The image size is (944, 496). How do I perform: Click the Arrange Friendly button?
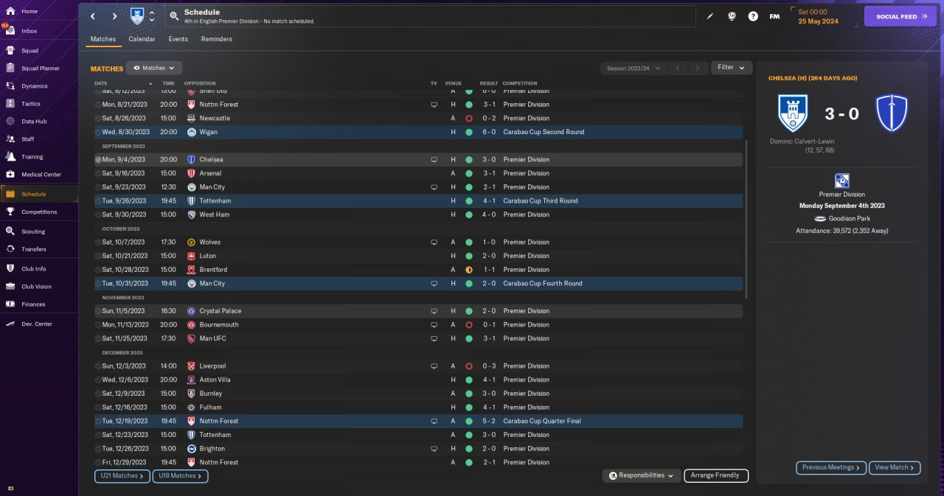(716, 475)
